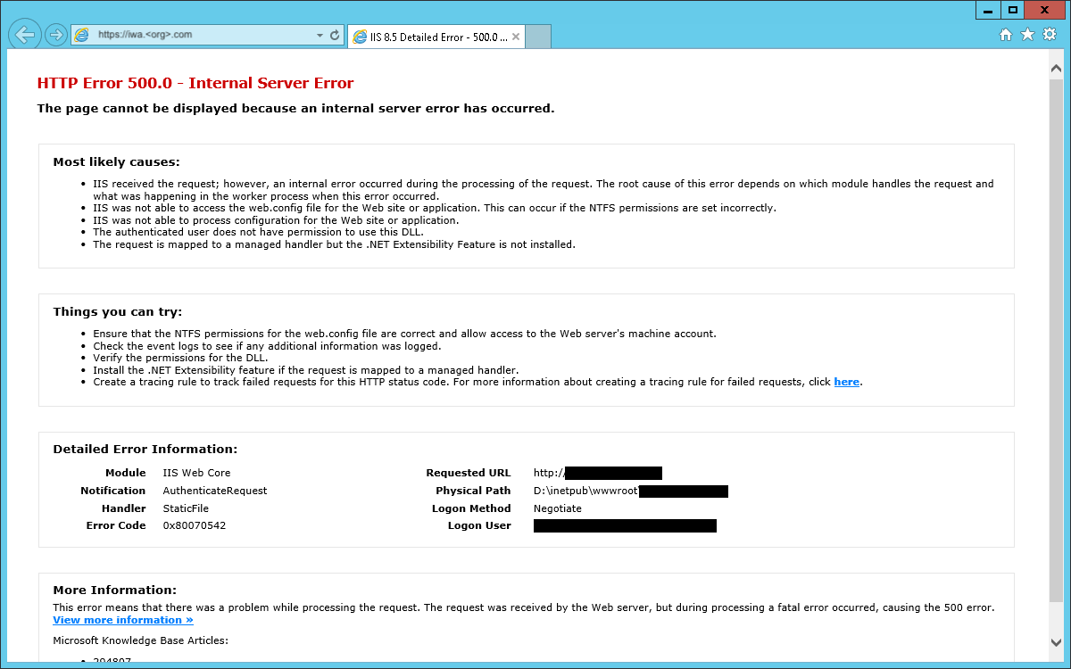Open the Home page icon
Viewport: 1071px width, 669px height.
[x=1006, y=35]
